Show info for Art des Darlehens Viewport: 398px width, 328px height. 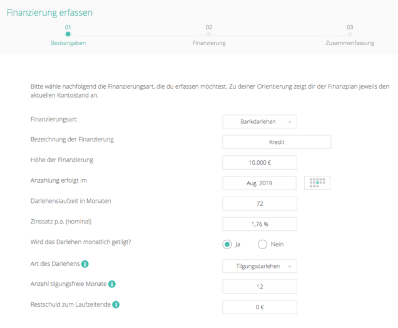pyautogui.click(x=84, y=264)
